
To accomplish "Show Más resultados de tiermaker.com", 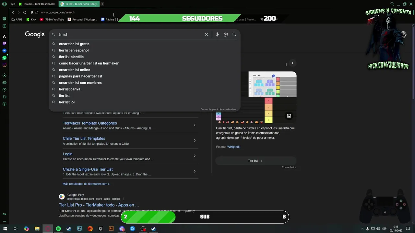I will 86,184.
